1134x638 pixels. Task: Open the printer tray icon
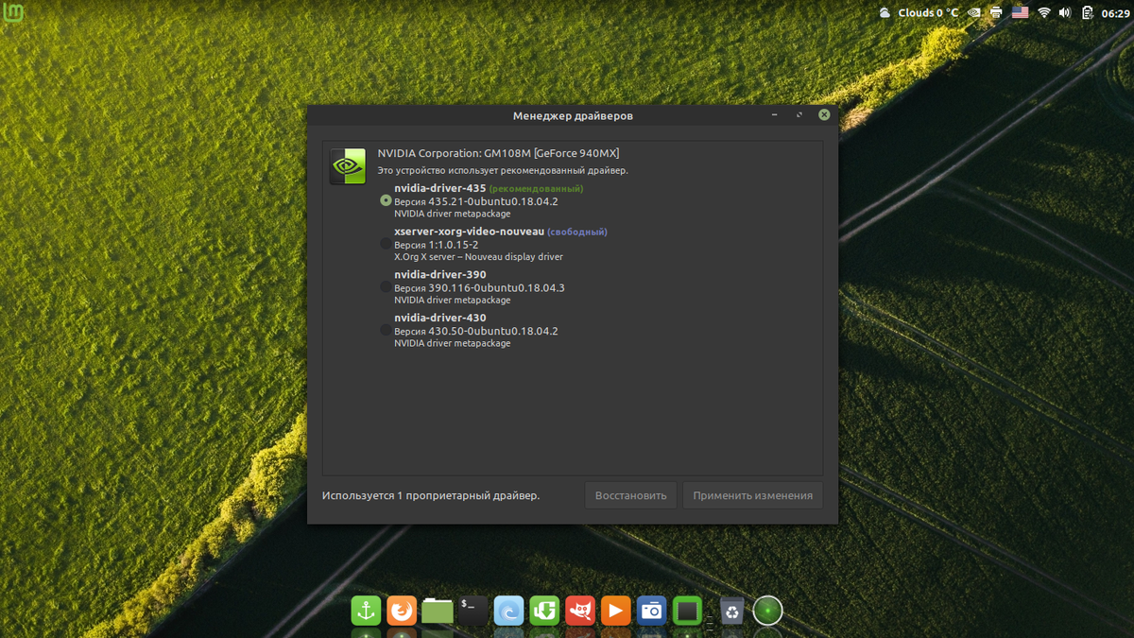click(996, 12)
